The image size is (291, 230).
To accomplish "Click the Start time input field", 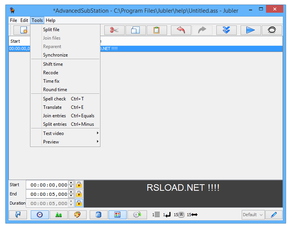I will [x=47, y=185].
